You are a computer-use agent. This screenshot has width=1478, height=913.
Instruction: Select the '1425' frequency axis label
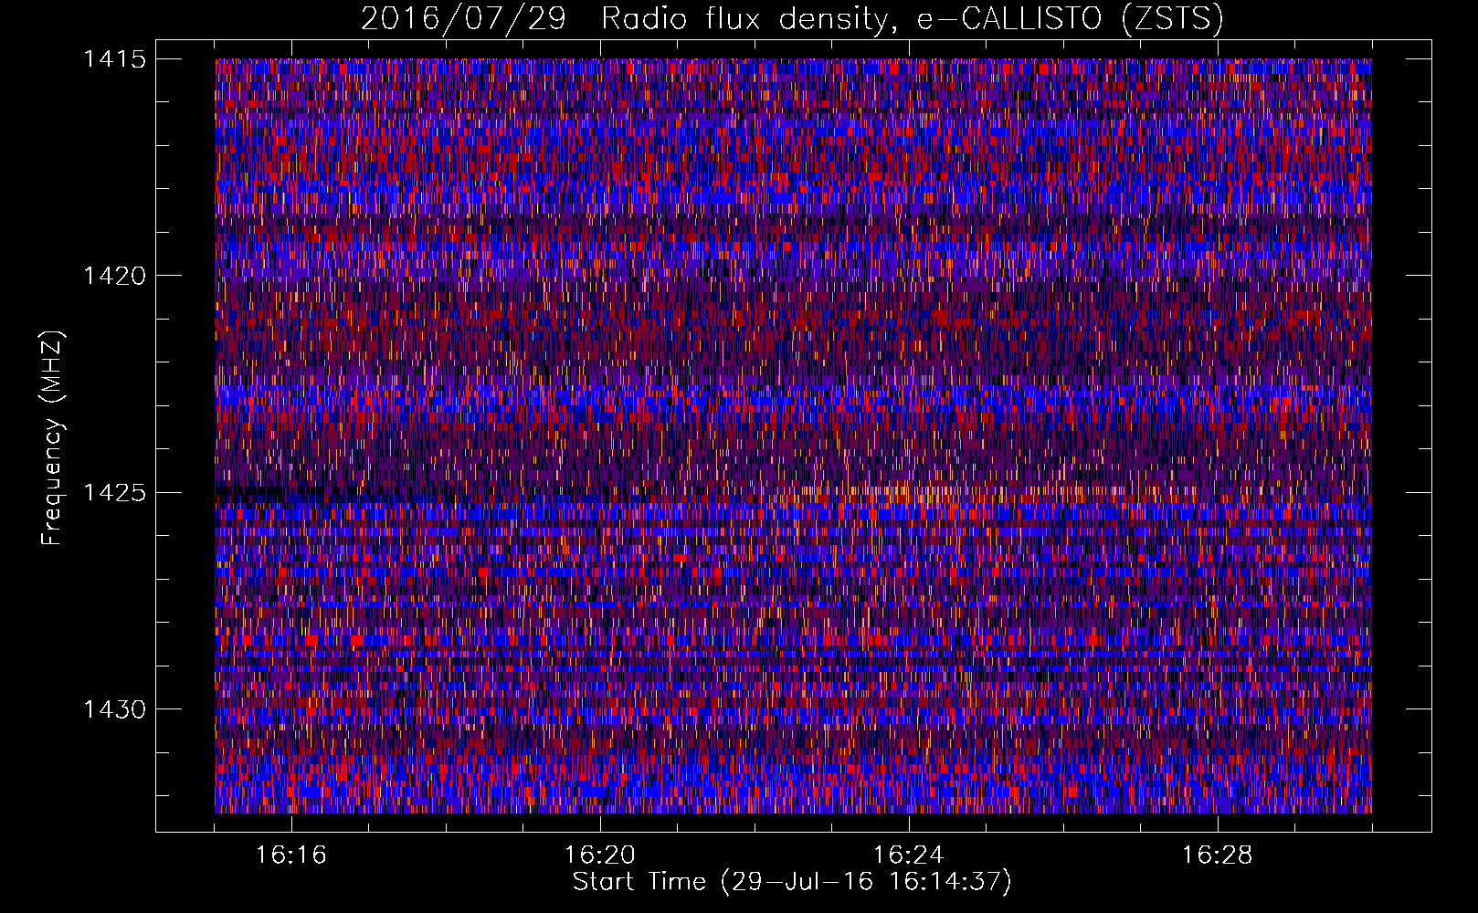coord(114,493)
